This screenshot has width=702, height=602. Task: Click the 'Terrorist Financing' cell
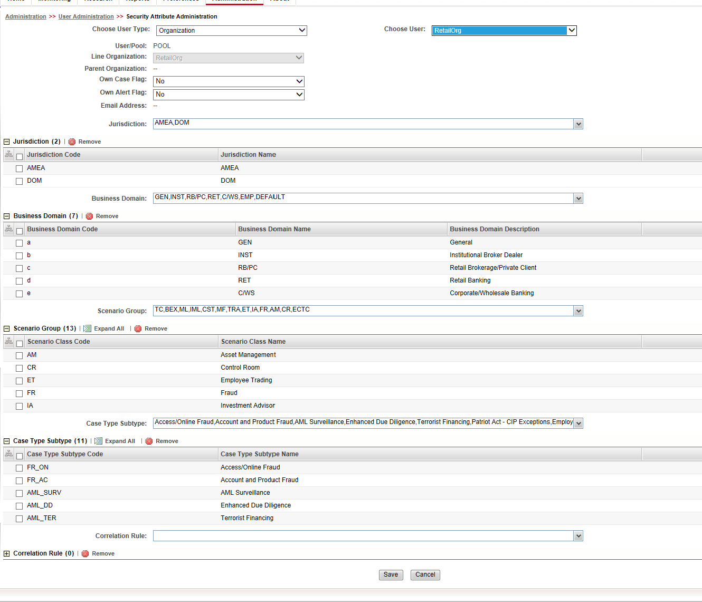[247, 518]
